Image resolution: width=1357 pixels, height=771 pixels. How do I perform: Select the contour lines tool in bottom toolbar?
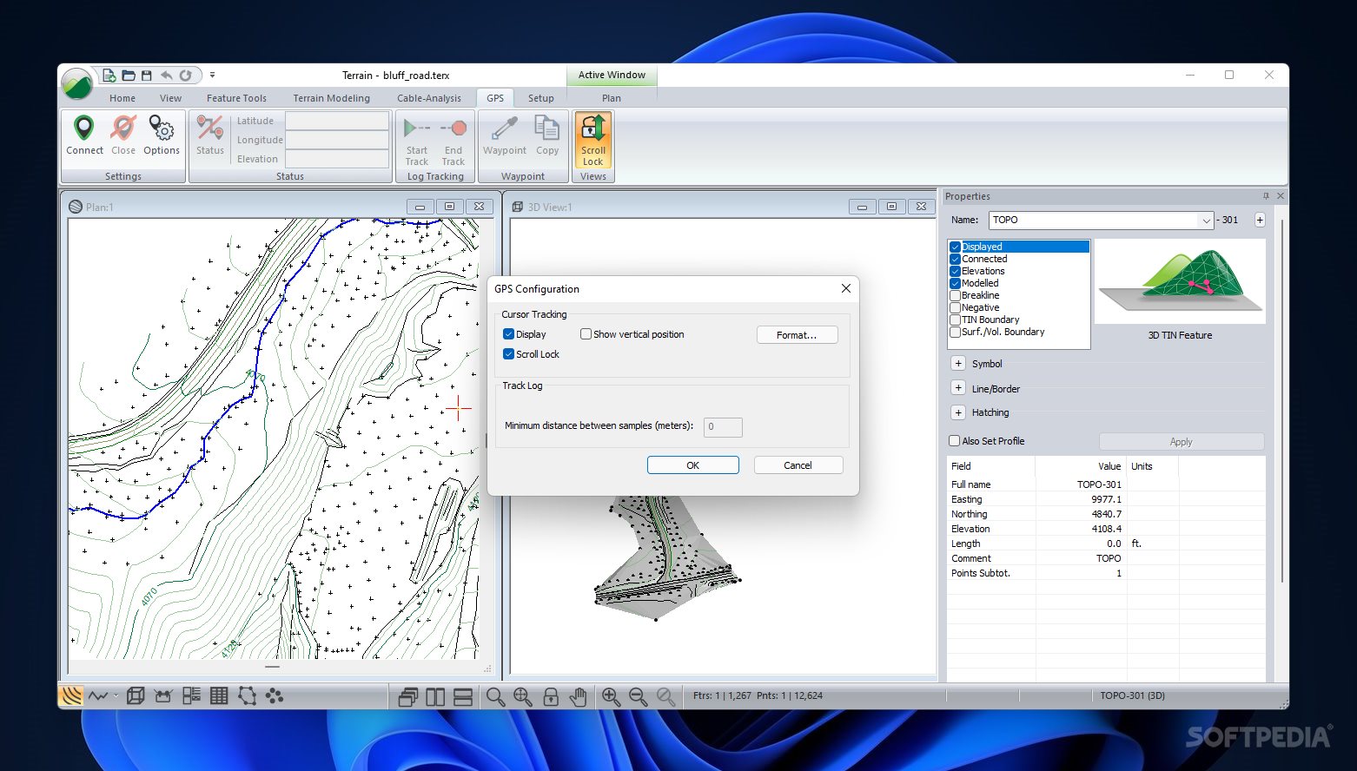coord(71,695)
